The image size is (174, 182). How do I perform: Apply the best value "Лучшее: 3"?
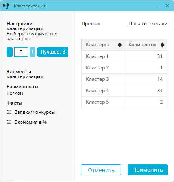click(53, 52)
